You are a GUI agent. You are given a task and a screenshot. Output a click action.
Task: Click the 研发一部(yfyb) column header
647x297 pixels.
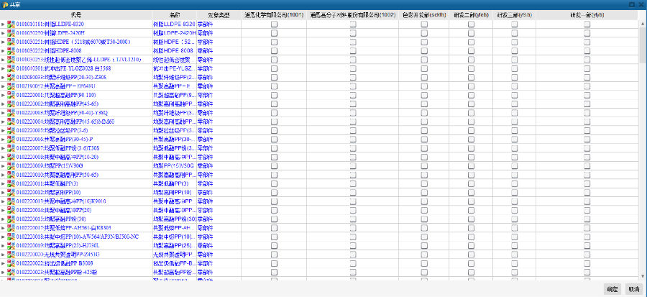(x=587, y=15)
